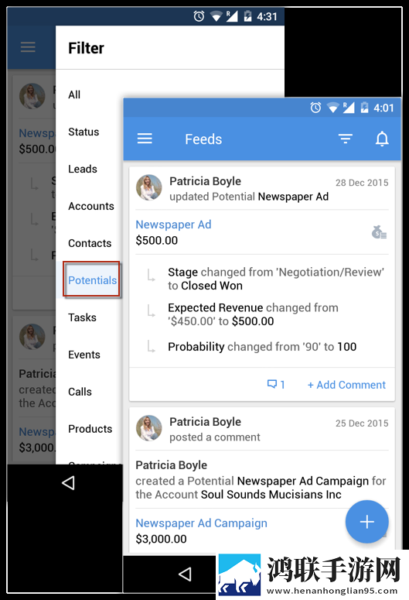Tap the filter icon in Feeds toolbar
This screenshot has height=600, width=409.
coord(345,139)
